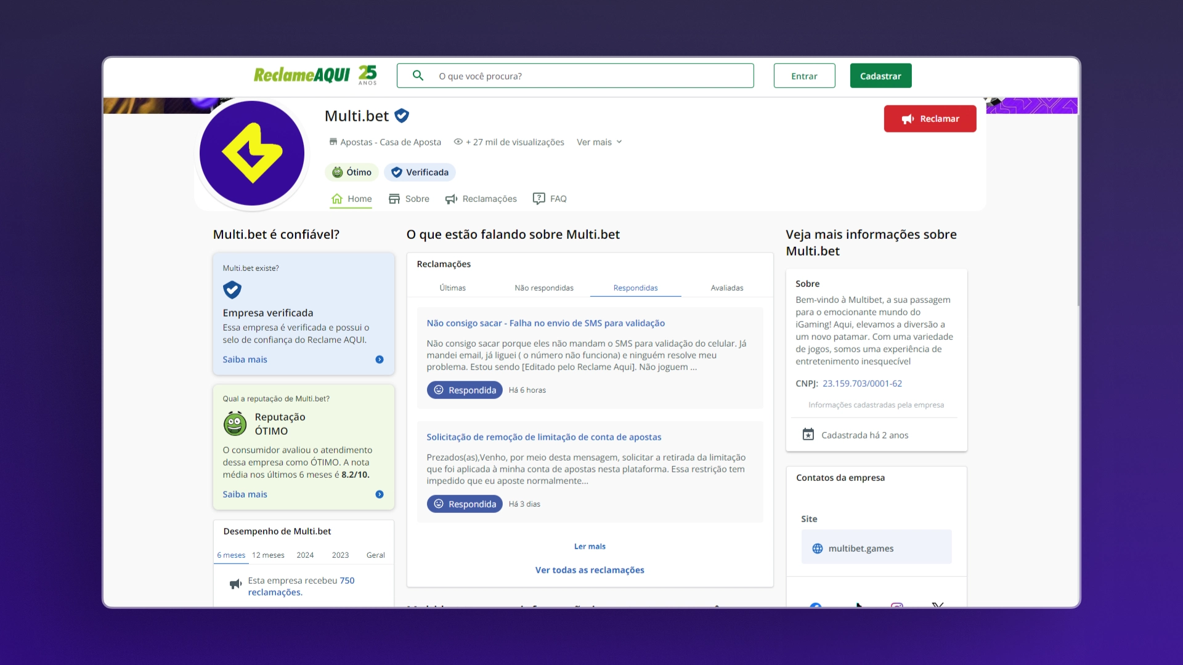Select the 12 meses performance tab
The image size is (1183, 665).
click(268, 555)
